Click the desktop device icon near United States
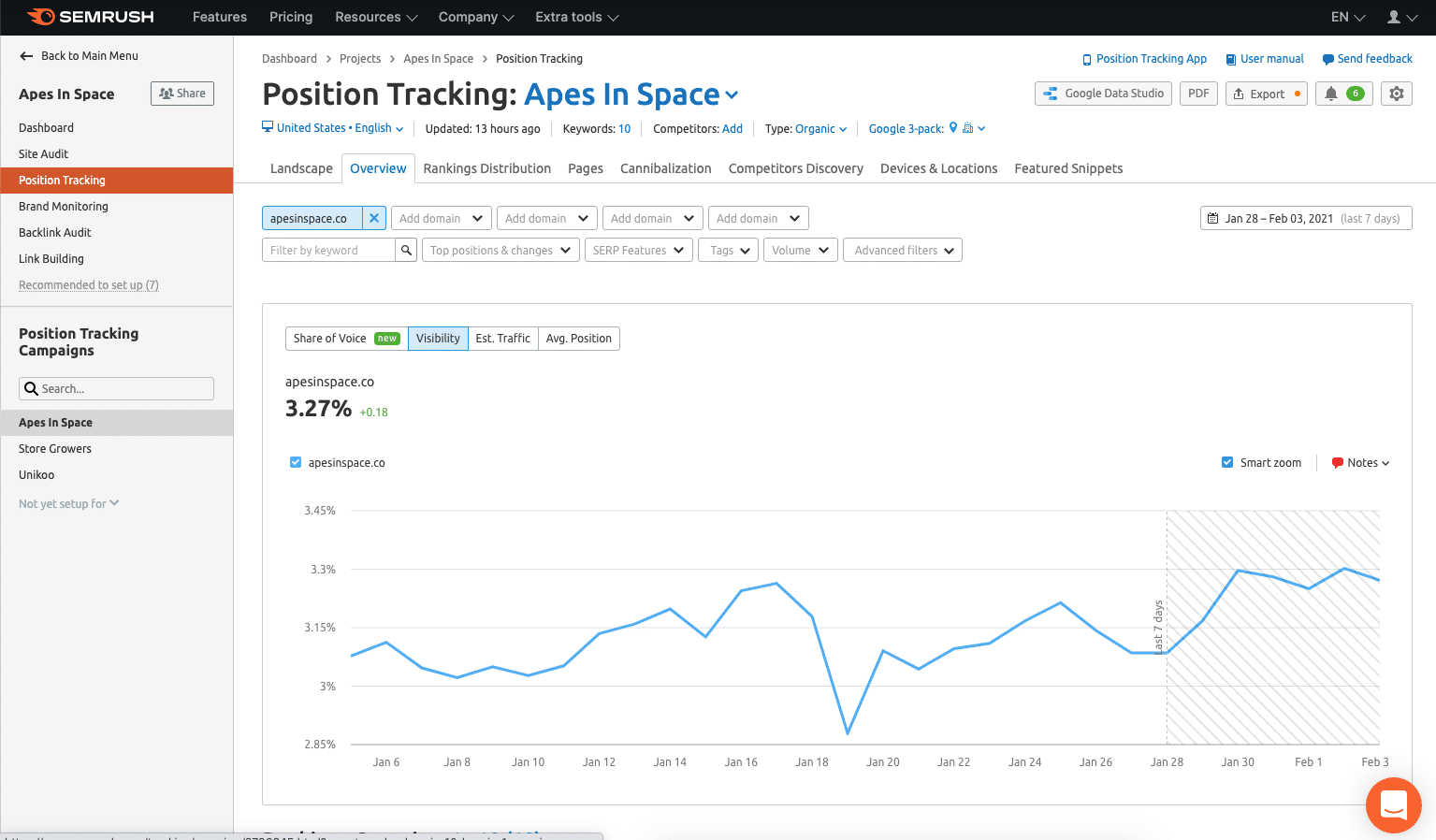The height and width of the screenshot is (840, 1436). pos(268,127)
